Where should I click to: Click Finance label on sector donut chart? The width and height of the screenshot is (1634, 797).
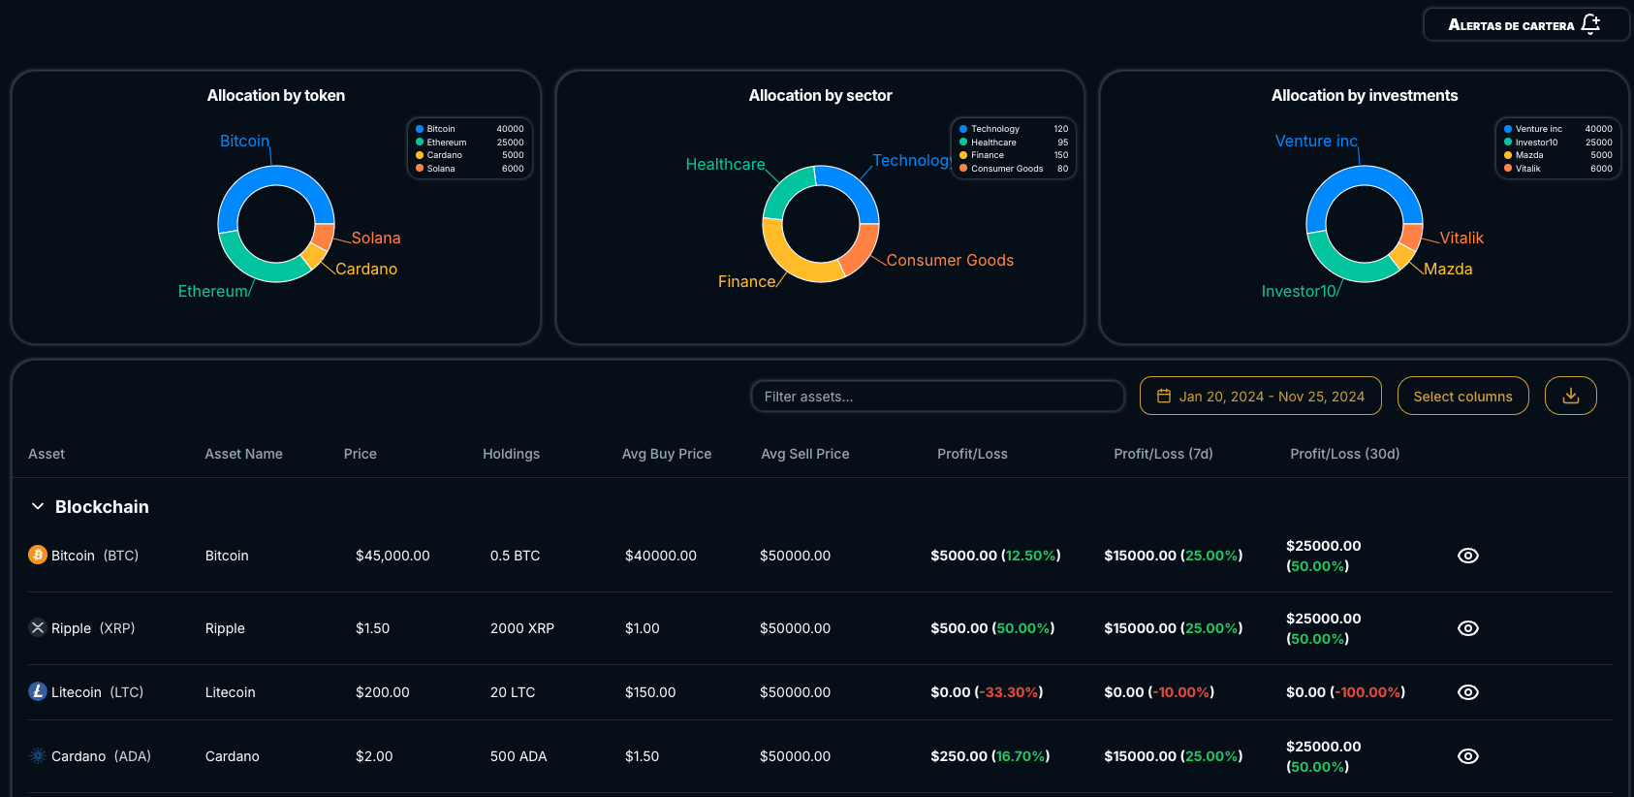pyautogui.click(x=746, y=281)
